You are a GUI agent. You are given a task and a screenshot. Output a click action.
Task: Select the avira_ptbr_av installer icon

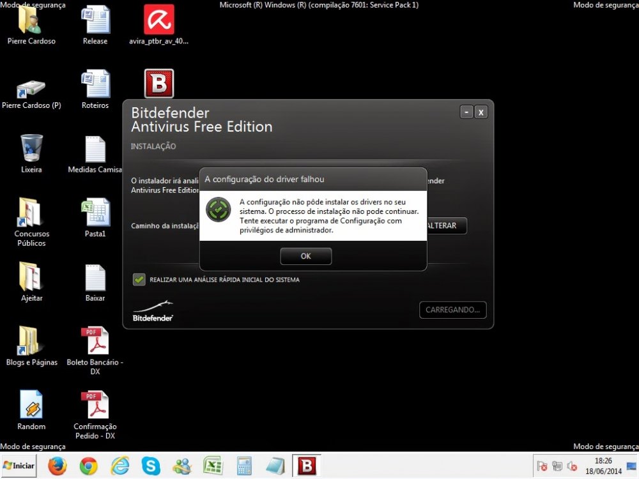click(x=159, y=26)
